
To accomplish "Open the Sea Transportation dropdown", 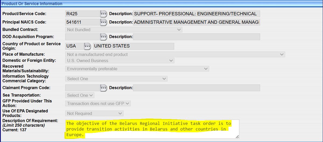I will pos(80,95).
